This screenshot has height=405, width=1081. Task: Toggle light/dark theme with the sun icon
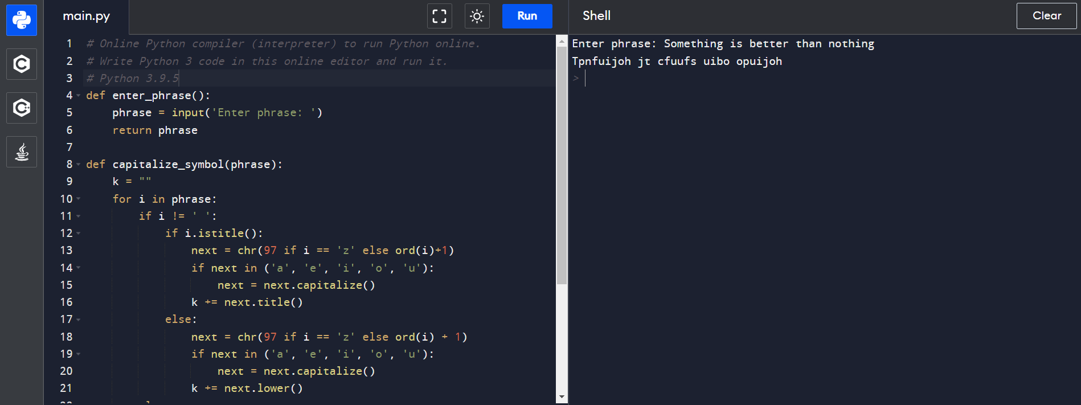[477, 16]
